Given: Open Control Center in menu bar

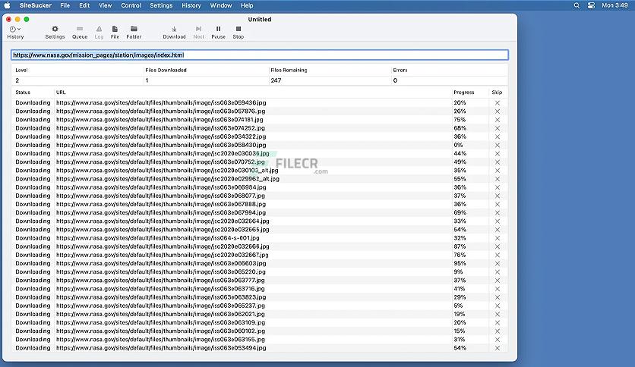Looking at the screenshot, I should click(591, 5).
